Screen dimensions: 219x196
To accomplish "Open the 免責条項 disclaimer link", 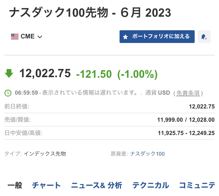I will click(188, 93).
